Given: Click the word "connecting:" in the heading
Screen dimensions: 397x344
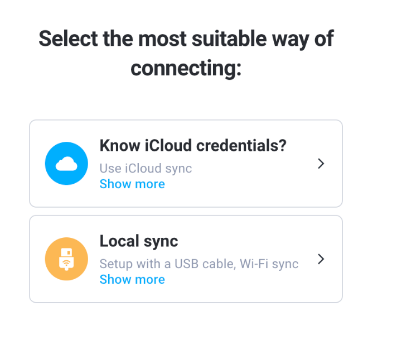Looking at the screenshot, I should pyautogui.click(x=186, y=69).
